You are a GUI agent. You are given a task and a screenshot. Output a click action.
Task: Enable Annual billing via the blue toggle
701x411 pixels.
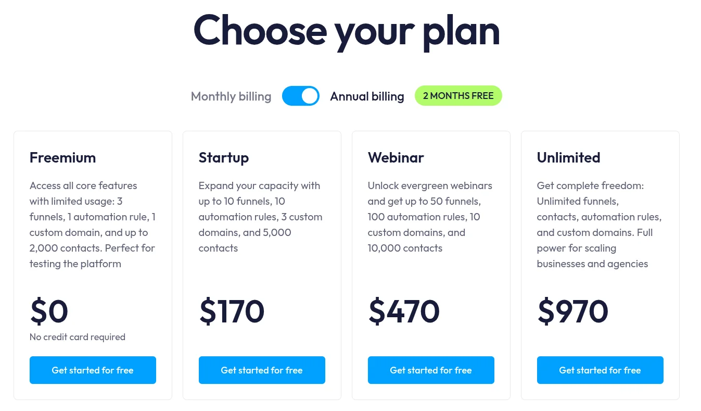coord(301,96)
